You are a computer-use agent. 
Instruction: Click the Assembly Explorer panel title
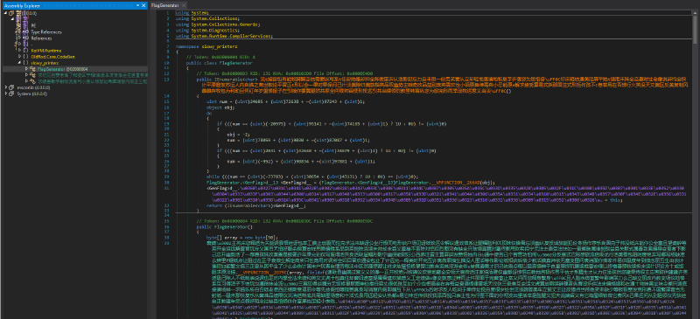point(22,6)
